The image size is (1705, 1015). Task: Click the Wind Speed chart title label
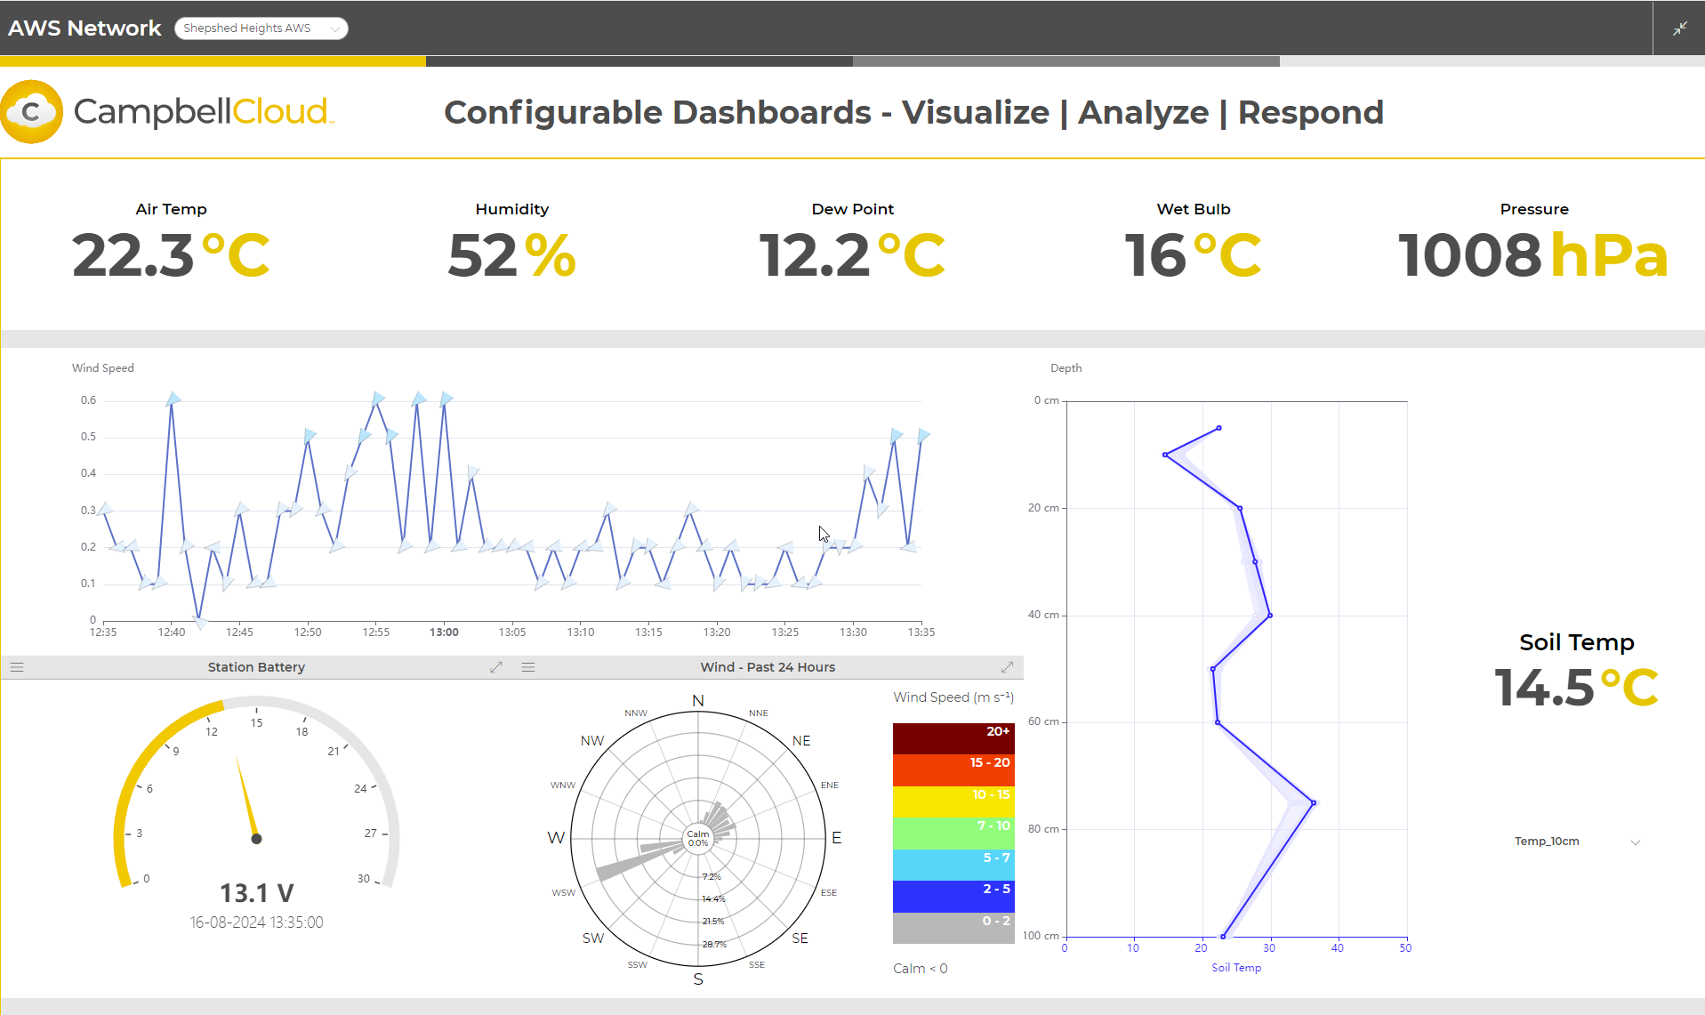coord(102,367)
